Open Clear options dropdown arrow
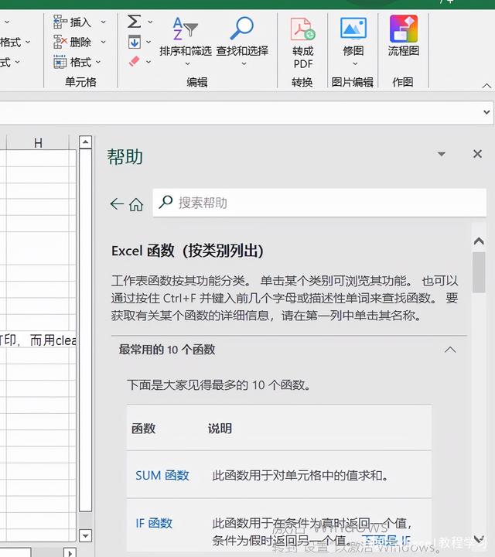This screenshot has height=557, width=495. point(148,62)
